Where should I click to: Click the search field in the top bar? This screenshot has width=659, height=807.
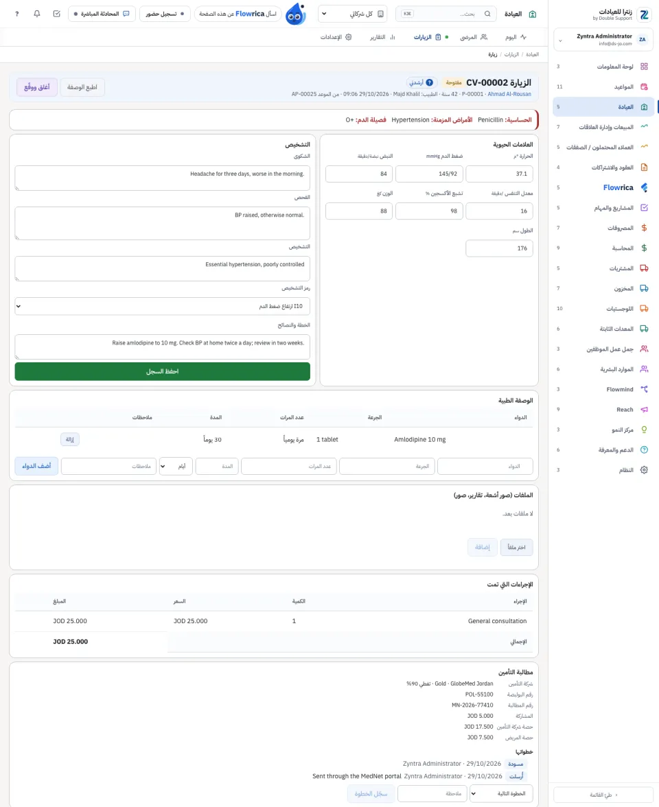pos(446,14)
